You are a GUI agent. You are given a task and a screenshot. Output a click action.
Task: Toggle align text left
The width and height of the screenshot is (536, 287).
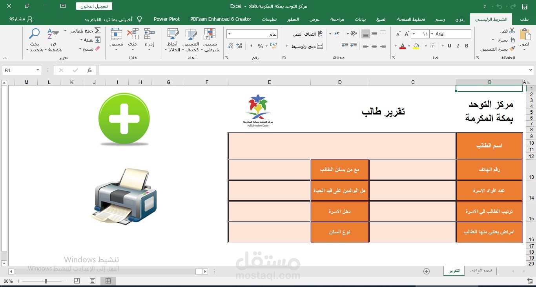coord(366,46)
